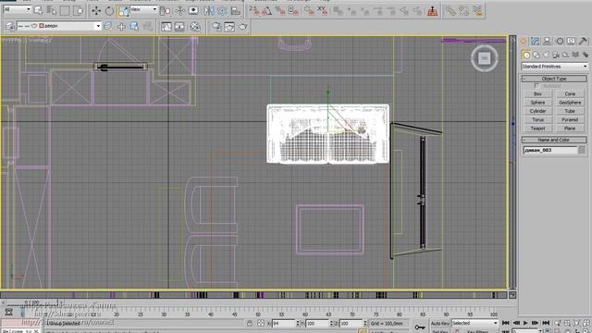Switch to the Utilities panel tab

point(583,41)
